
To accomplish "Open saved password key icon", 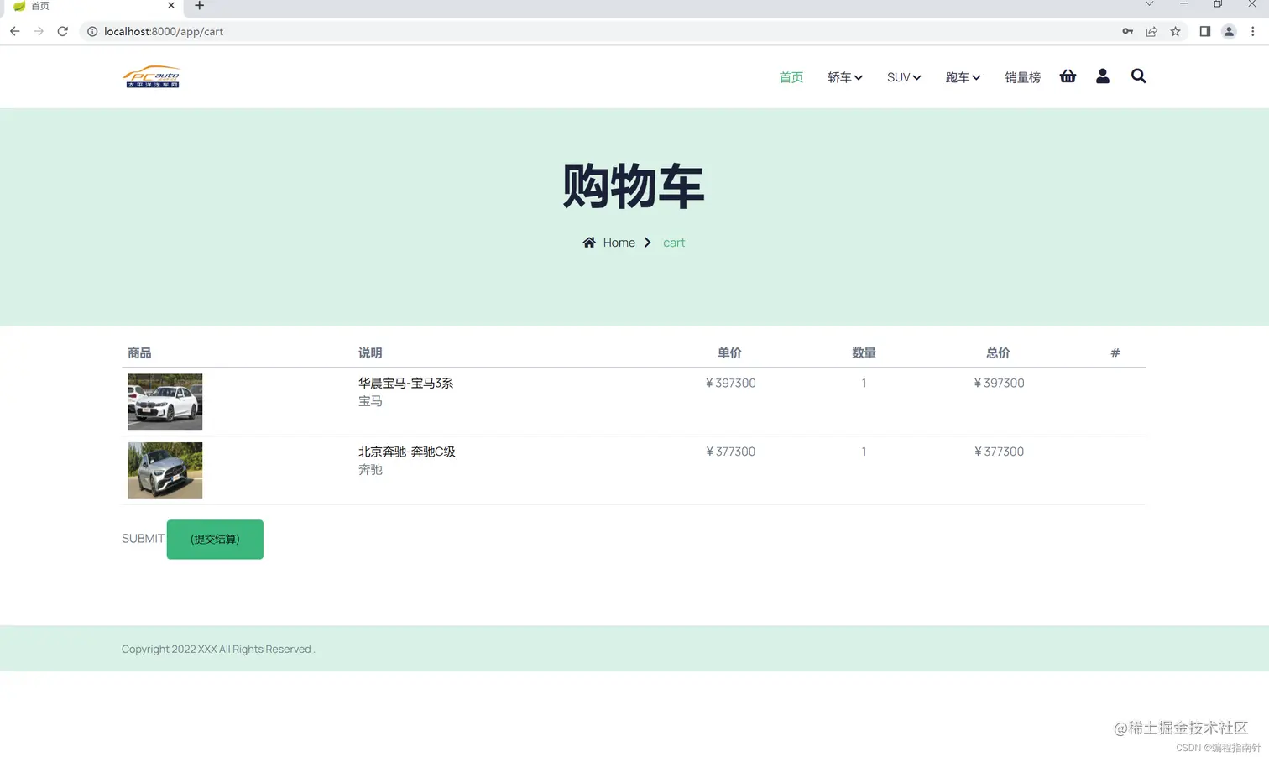I will (x=1127, y=31).
